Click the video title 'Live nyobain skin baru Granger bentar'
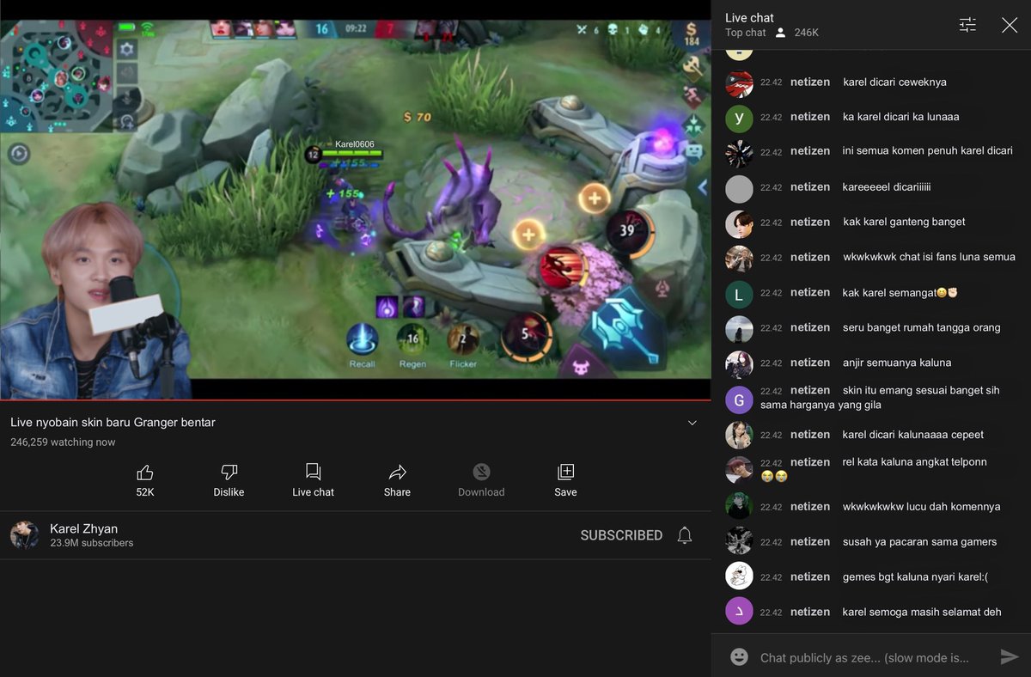1031x677 pixels. pyautogui.click(x=113, y=423)
